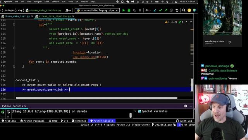This screenshot has width=248, height=140.
Task: Hide the Python Console panel
Action: point(191,106)
